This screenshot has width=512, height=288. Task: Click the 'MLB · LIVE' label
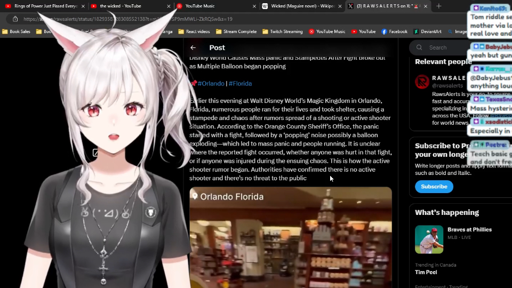[x=459, y=237]
